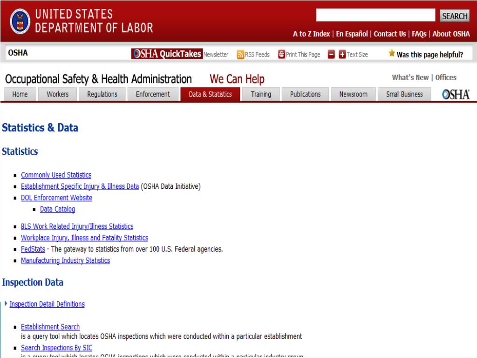Screen dimensions: 477x358
Task: Open Manufacturing Industry Statistics link
Action: (65, 261)
